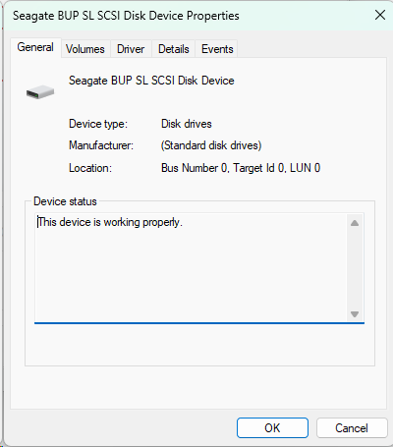The height and width of the screenshot is (447, 393).
Task: Select 'Seagate BUP SL SCSI Disk Device' heading text
Action: point(151,81)
